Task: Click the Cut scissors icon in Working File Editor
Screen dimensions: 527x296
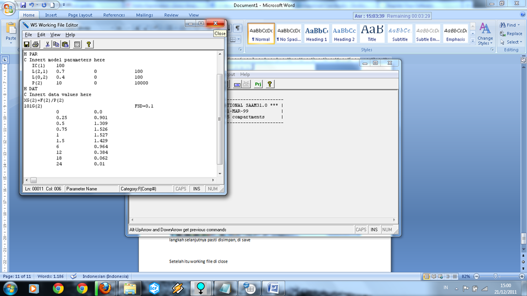Action: (47, 44)
